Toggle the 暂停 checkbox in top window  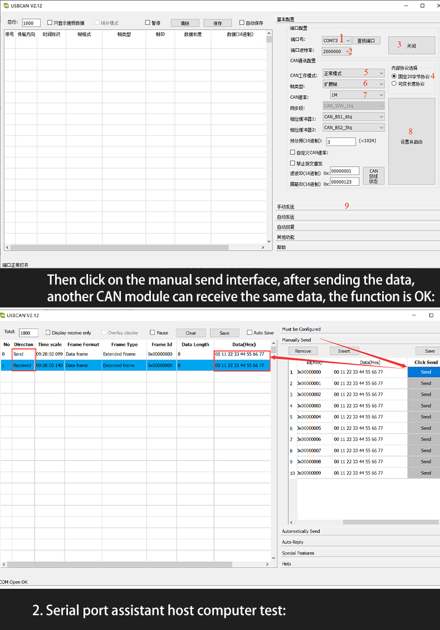(x=148, y=22)
